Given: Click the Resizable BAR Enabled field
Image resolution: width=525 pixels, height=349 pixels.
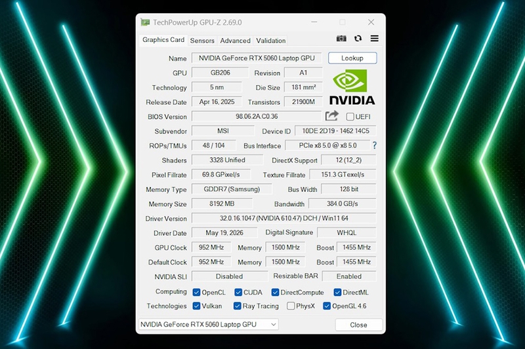Looking at the screenshot, I should [x=349, y=276].
